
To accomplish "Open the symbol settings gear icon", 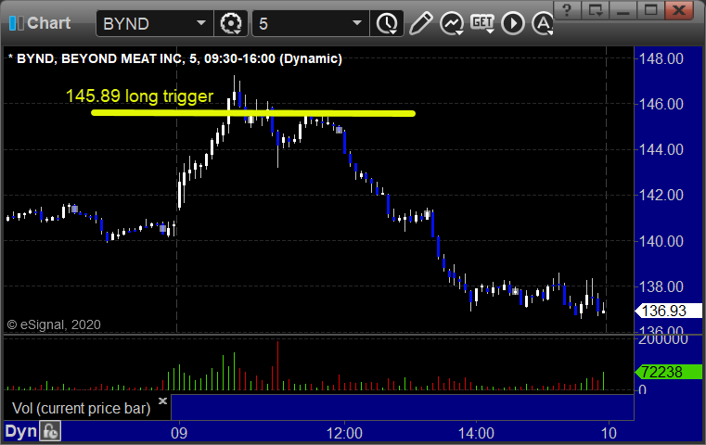I will [230, 23].
